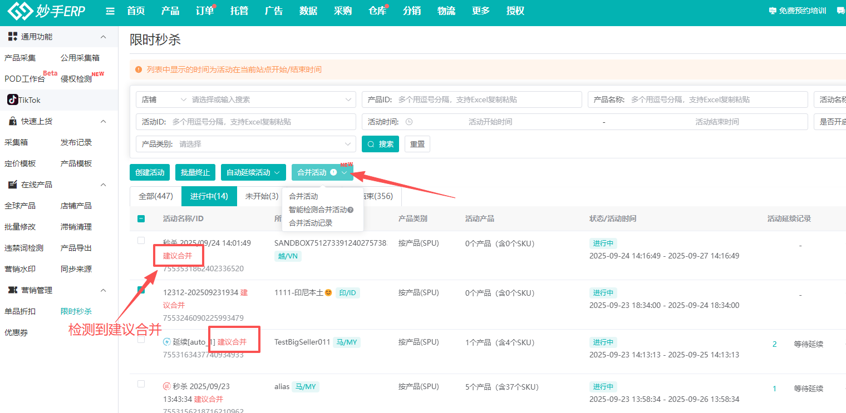This screenshot has height=413, width=846.
Task: Click the 妙手ERP logo
Action: coord(46,11)
